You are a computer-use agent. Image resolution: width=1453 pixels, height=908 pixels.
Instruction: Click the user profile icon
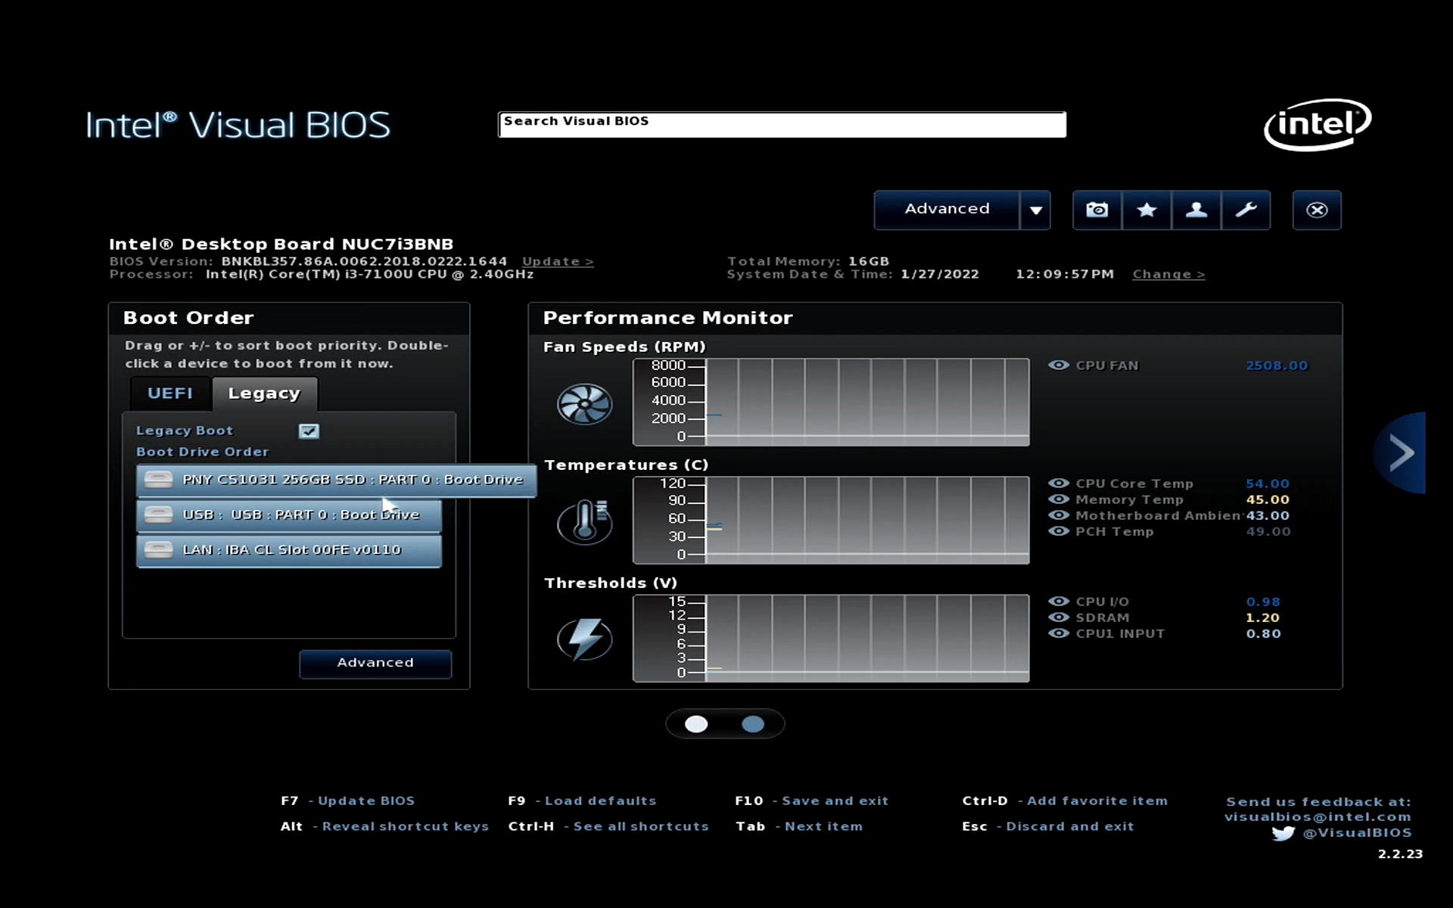tap(1196, 210)
